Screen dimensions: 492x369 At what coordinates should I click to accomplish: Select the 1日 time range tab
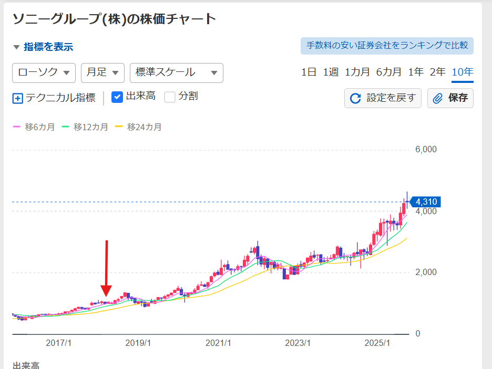pyautogui.click(x=309, y=72)
